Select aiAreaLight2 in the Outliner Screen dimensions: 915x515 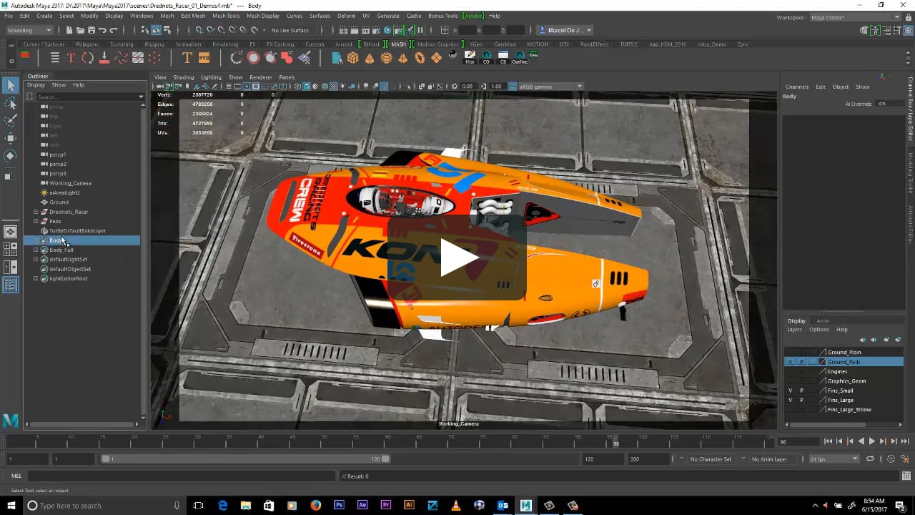click(x=64, y=192)
